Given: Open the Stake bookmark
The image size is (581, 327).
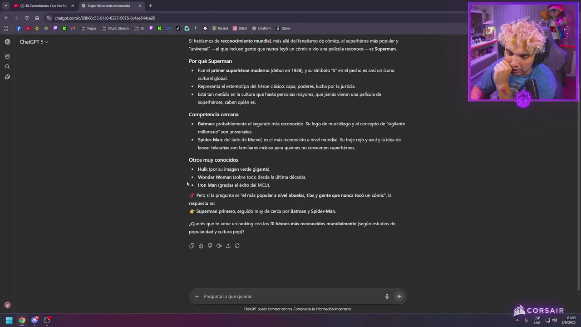Looking at the screenshot, I should click(283, 28).
